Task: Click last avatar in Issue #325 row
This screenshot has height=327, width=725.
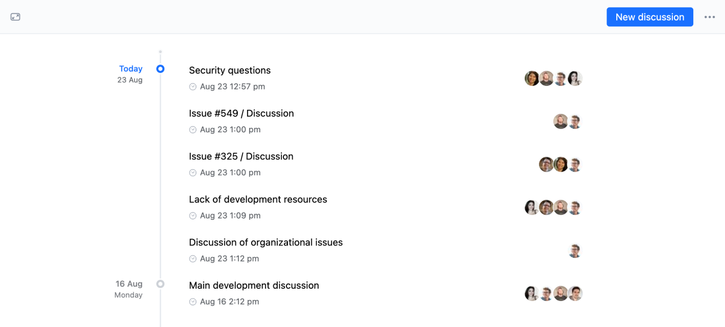Action: point(575,164)
